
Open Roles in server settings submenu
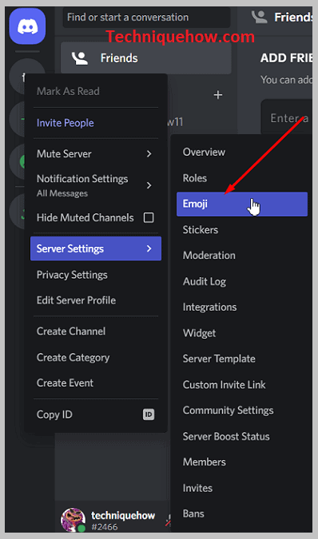241,178
